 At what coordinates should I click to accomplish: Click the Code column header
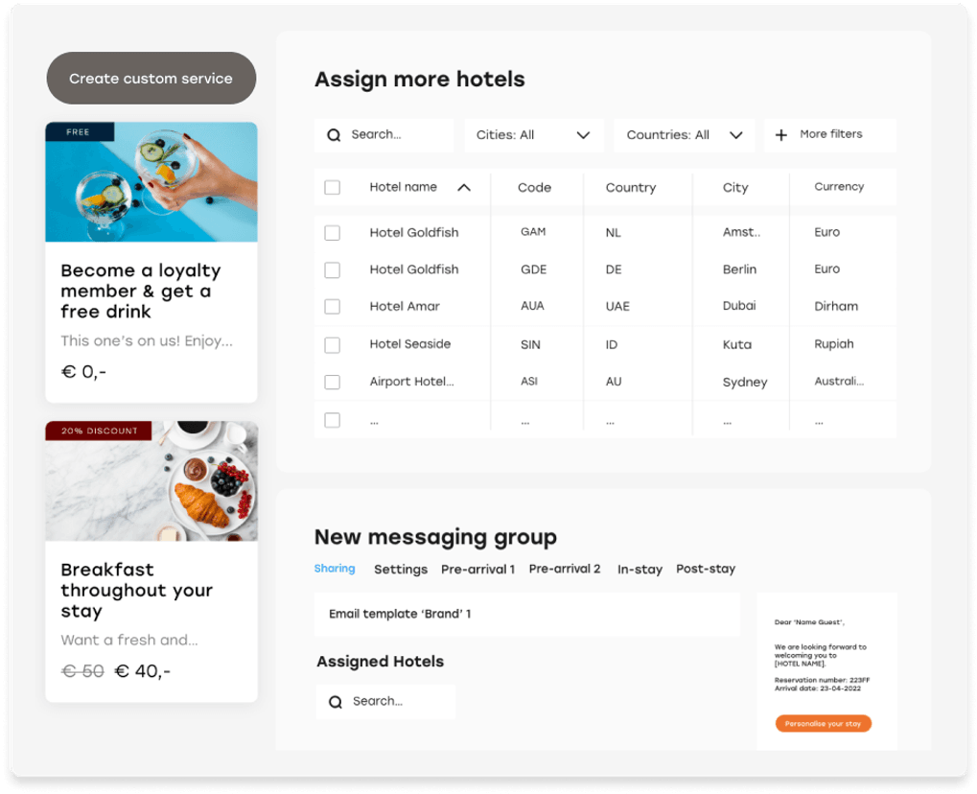(535, 188)
